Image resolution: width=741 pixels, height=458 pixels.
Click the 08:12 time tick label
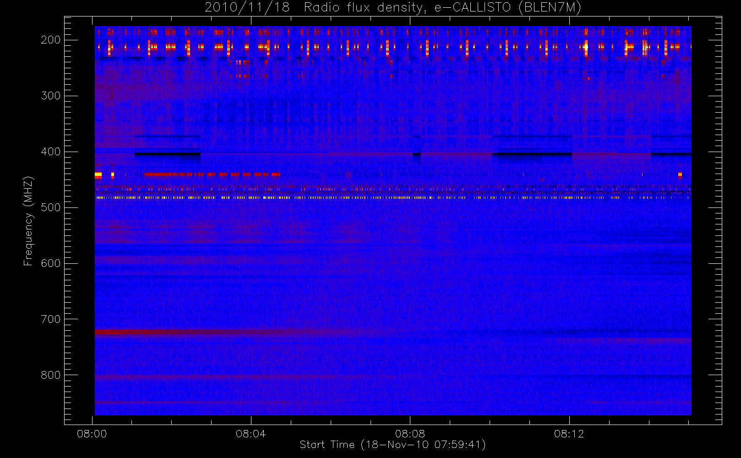click(569, 434)
